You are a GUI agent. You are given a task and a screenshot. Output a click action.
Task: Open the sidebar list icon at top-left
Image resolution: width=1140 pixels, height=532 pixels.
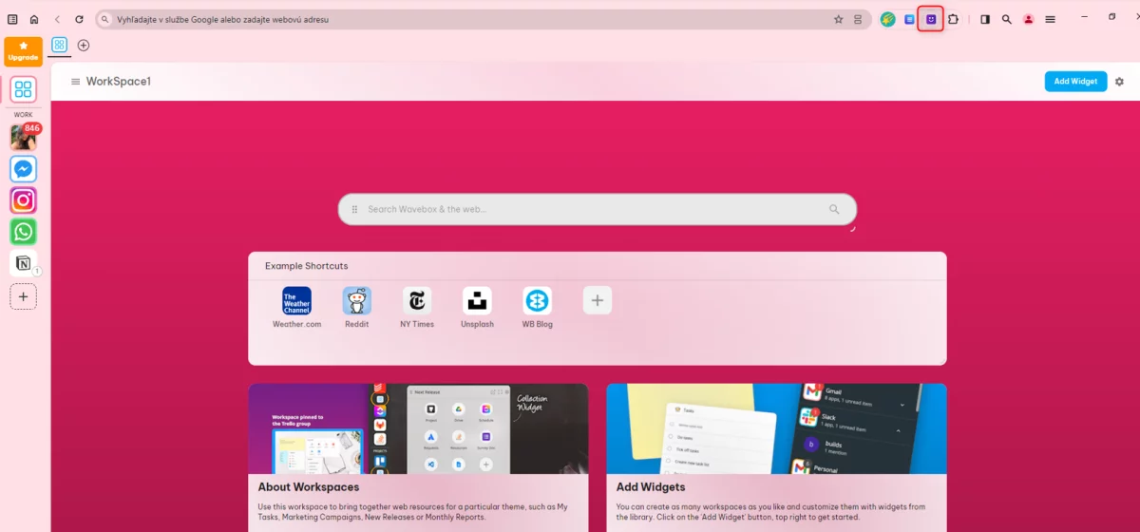[12, 19]
